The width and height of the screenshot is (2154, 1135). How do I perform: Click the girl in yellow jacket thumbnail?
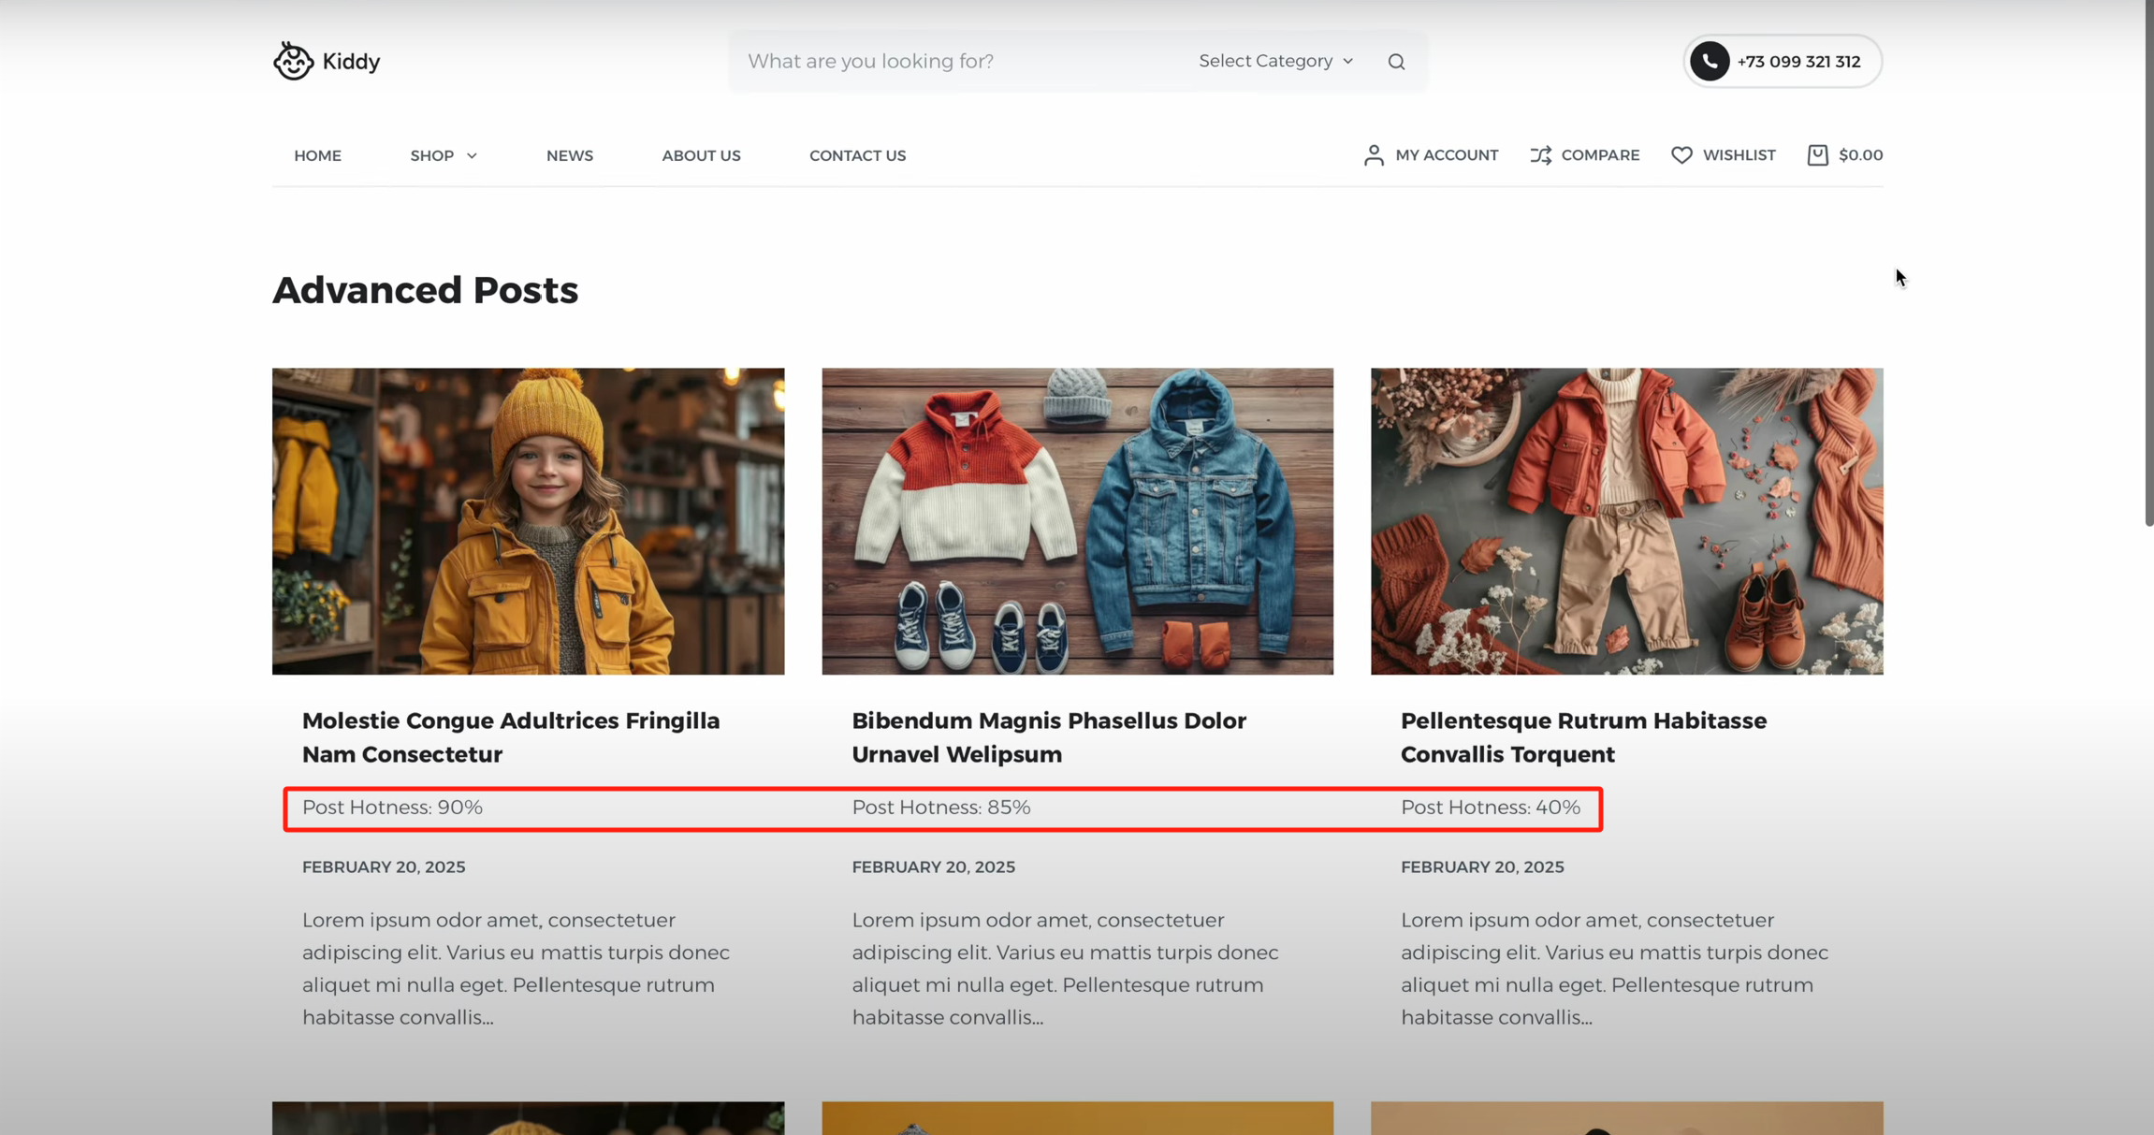tap(528, 521)
